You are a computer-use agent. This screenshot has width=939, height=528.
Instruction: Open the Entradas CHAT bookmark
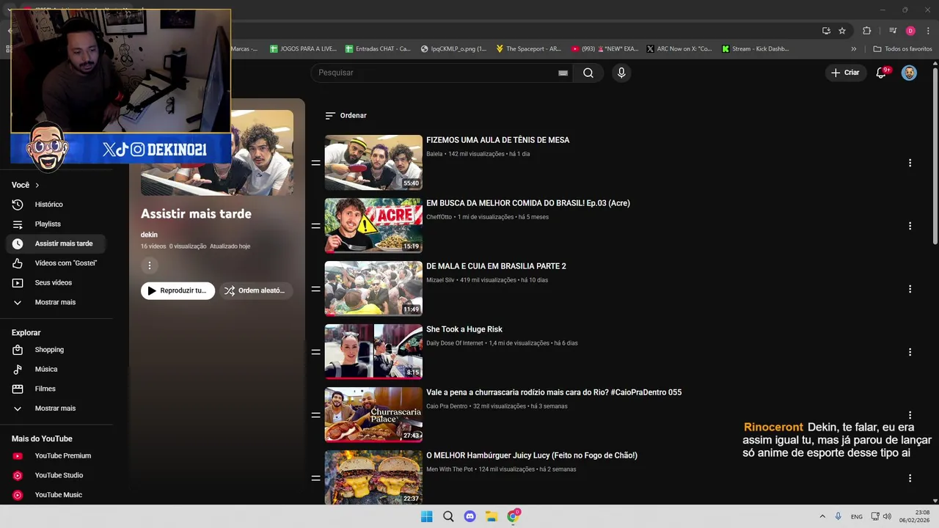(x=378, y=49)
